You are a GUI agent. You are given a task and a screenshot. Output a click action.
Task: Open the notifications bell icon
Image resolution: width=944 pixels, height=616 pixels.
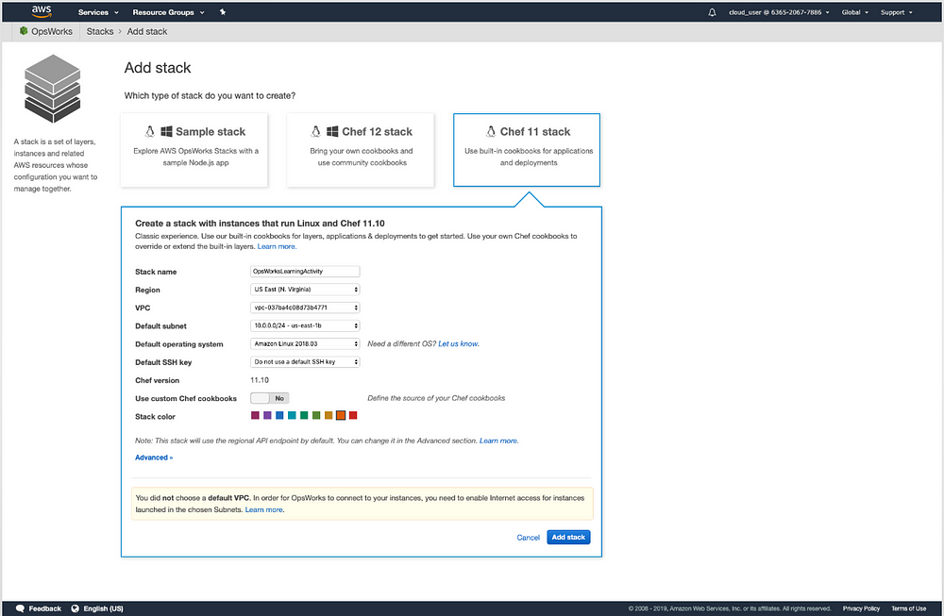pyautogui.click(x=712, y=12)
